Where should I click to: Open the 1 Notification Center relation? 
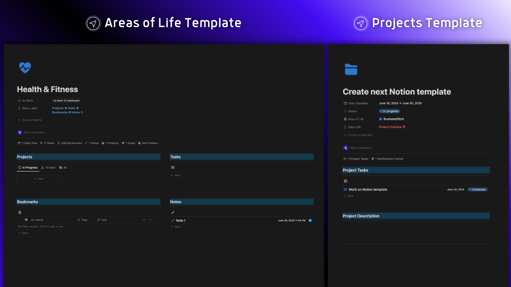pos(387,159)
